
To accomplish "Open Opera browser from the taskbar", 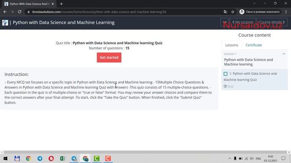I will (51, 158).
